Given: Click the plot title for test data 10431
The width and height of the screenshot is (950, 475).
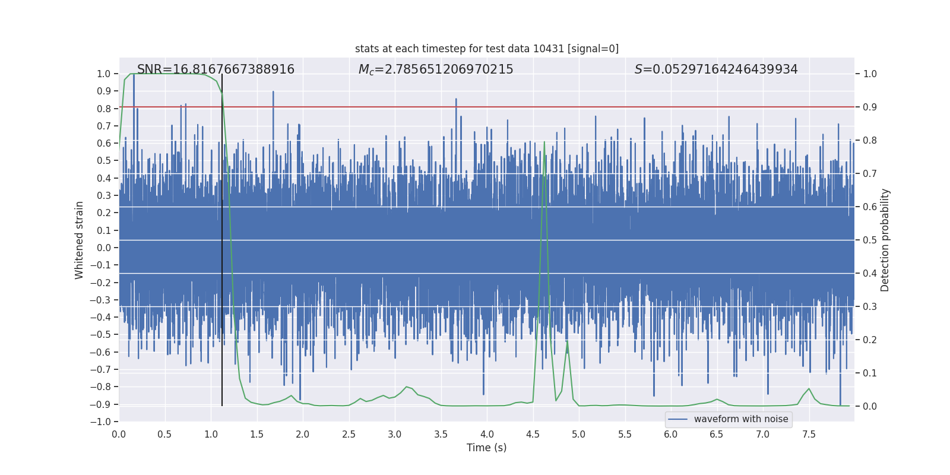Looking at the screenshot, I should click(x=486, y=49).
